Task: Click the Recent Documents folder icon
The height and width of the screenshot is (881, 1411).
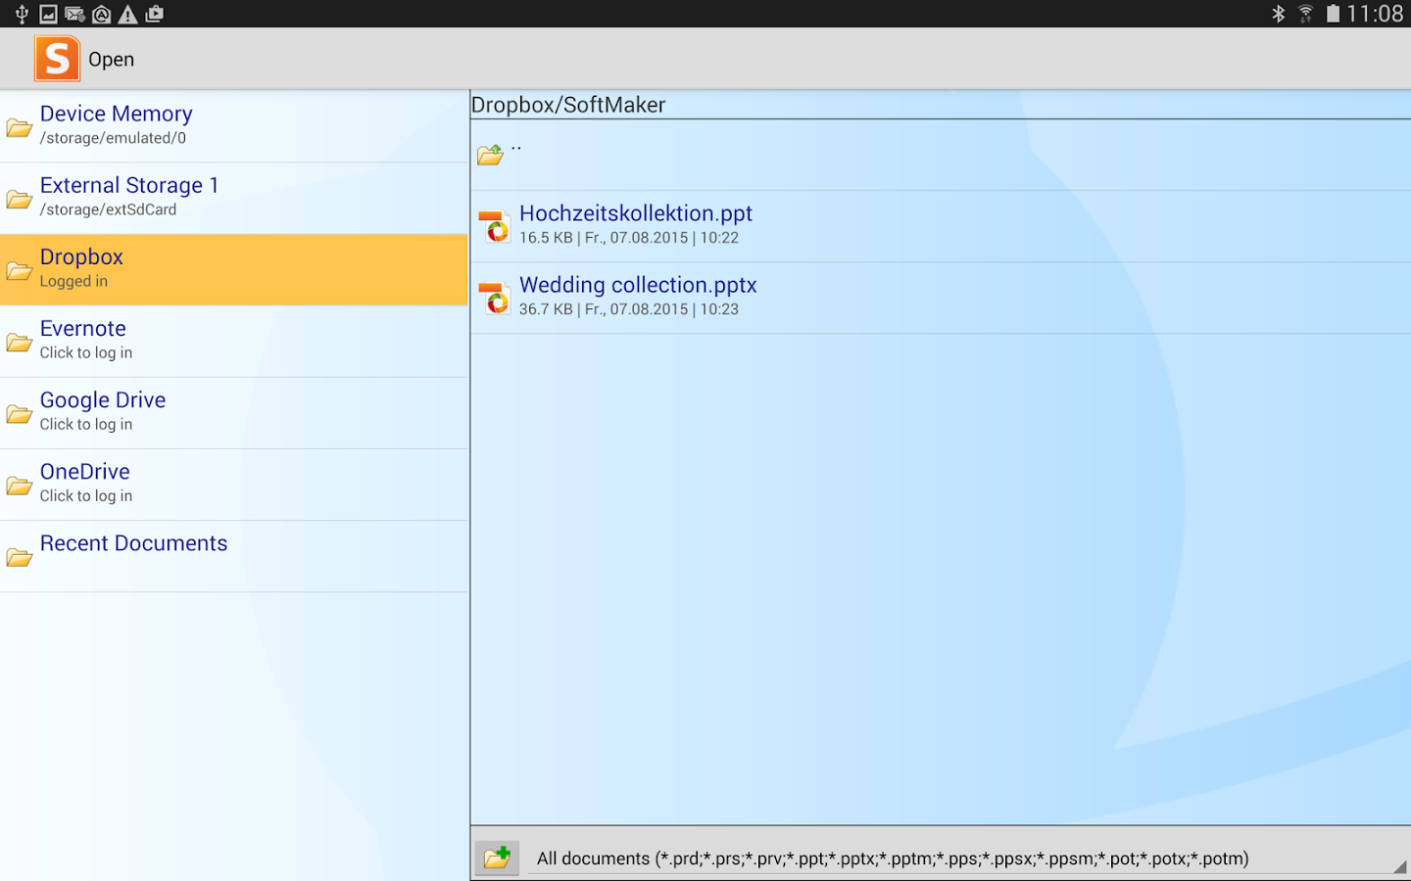Action: click(20, 557)
